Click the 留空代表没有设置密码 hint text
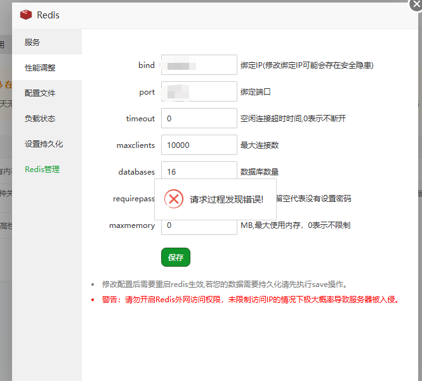 pos(313,199)
